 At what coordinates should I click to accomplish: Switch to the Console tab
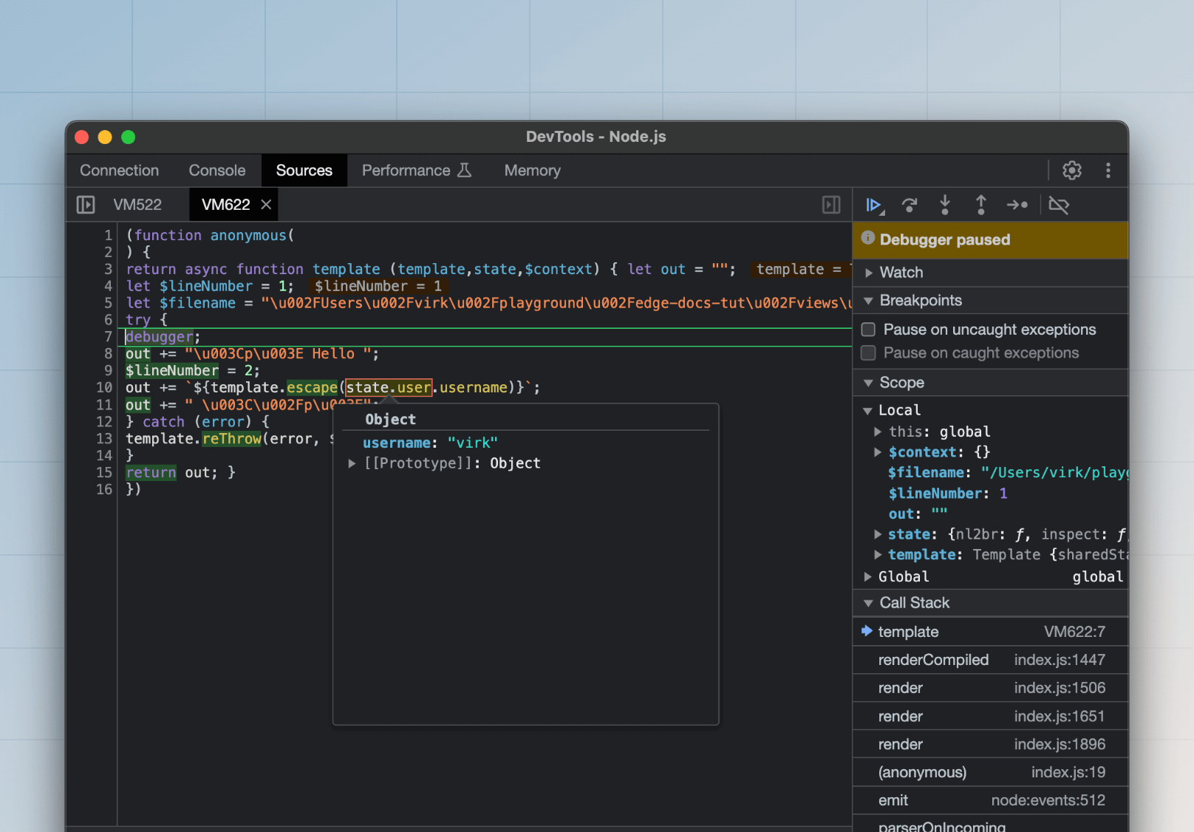(216, 171)
